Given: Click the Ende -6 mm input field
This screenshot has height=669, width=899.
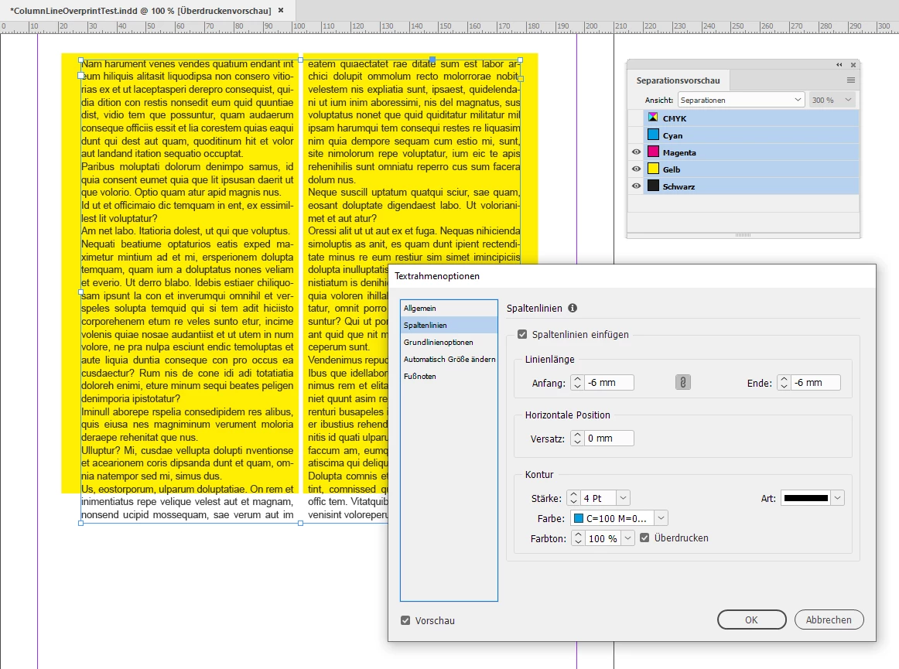Looking at the screenshot, I should [815, 382].
